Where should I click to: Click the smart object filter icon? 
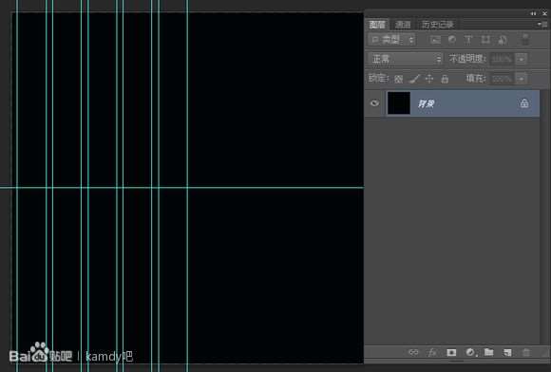click(503, 40)
